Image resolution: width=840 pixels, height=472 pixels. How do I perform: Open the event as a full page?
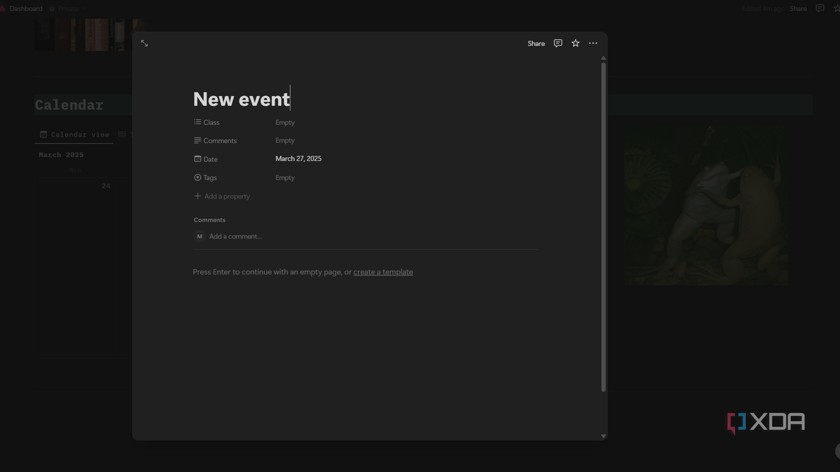pos(144,43)
